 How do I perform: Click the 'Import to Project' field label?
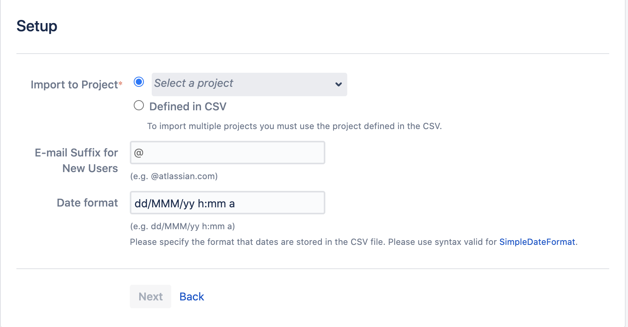74,84
